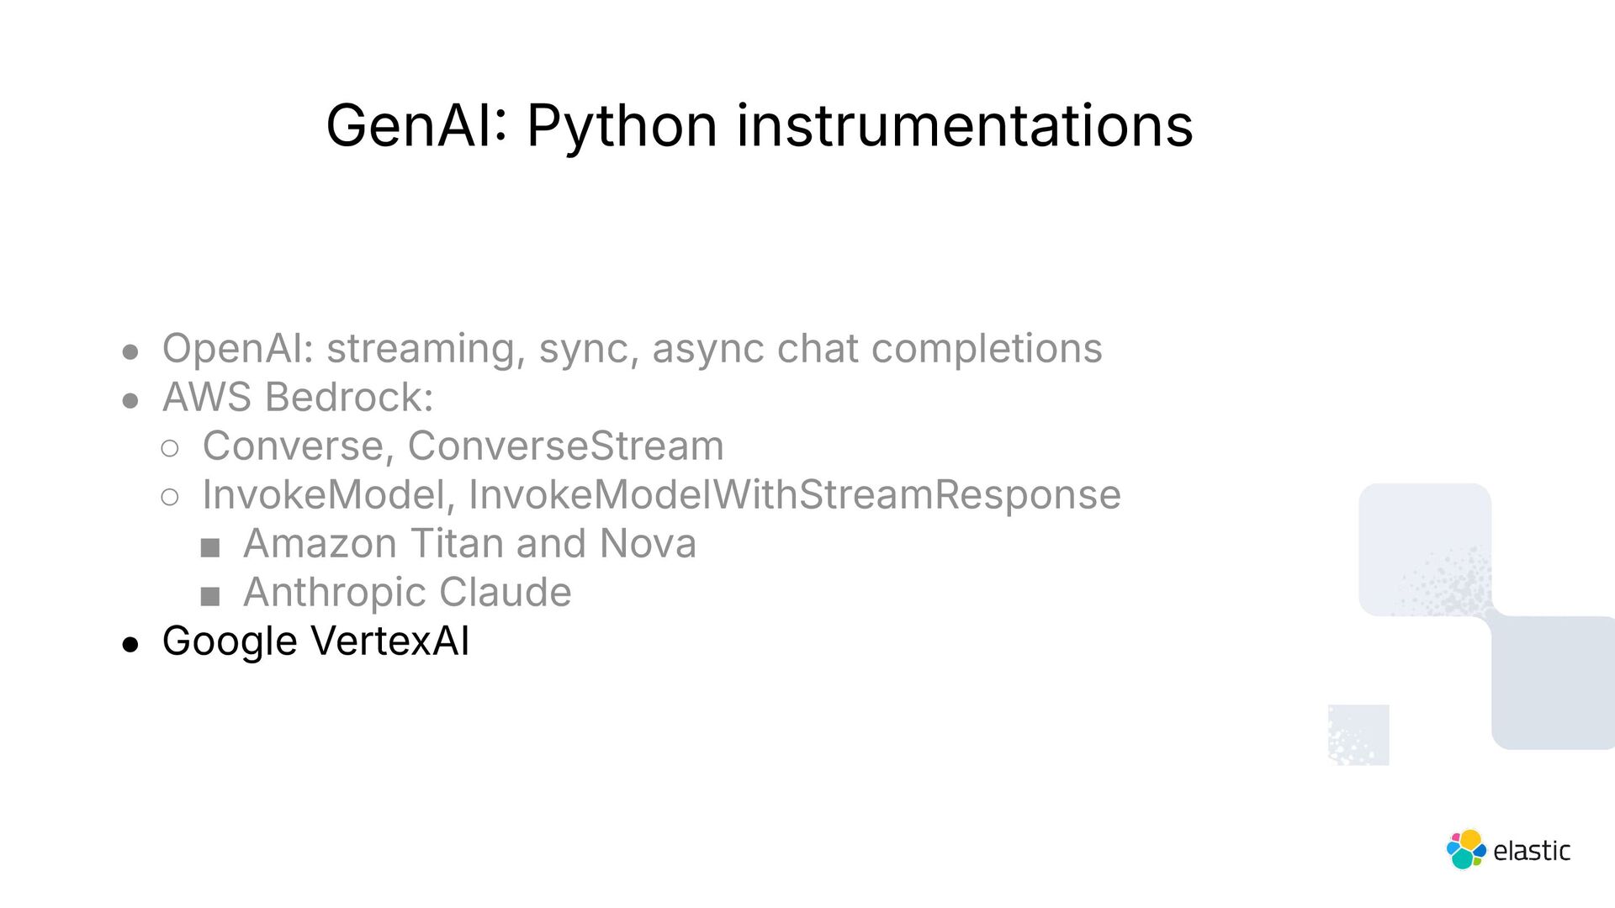Image resolution: width=1615 pixels, height=908 pixels.
Task: Click the word 'Python' in the title
Action: pyautogui.click(x=622, y=128)
